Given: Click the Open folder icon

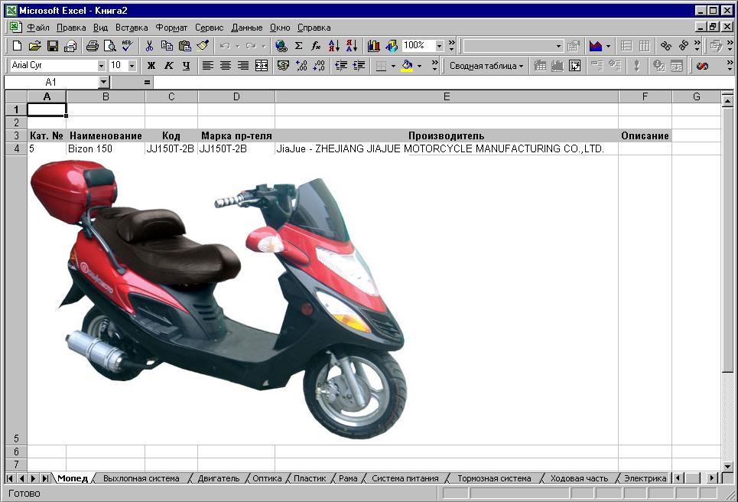Looking at the screenshot, I should (x=35, y=46).
